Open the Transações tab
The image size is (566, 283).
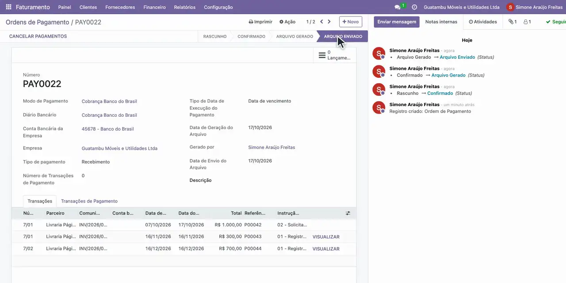[40, 201]
